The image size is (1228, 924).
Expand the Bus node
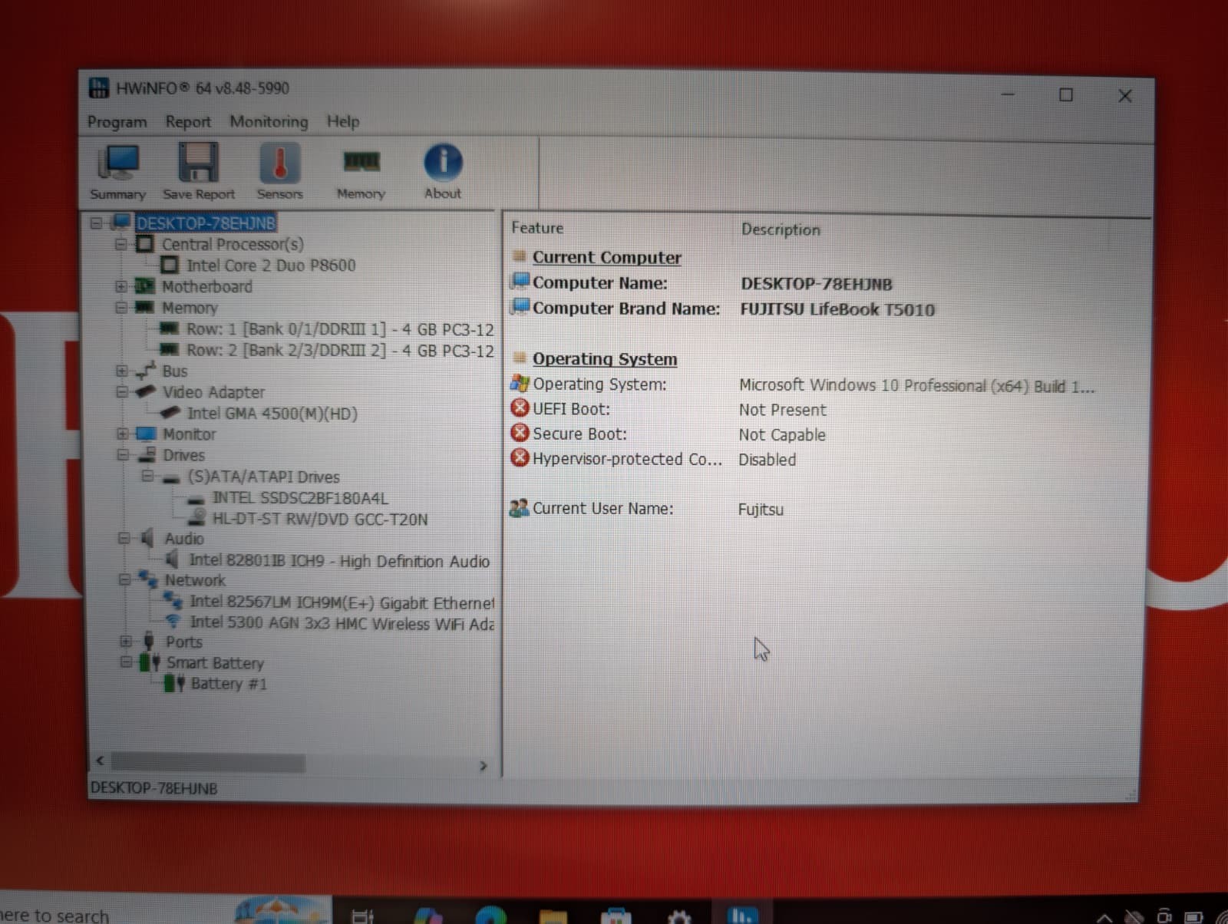click(121, 371)
